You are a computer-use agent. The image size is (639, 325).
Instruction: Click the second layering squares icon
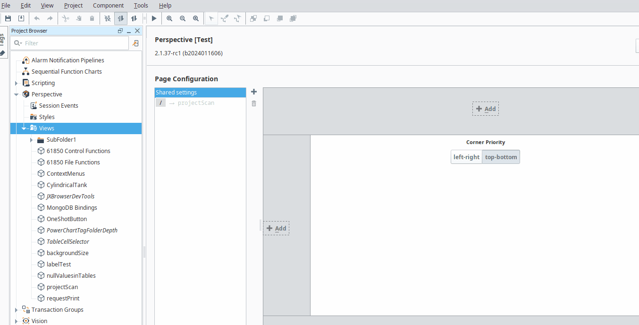(267, 18)
